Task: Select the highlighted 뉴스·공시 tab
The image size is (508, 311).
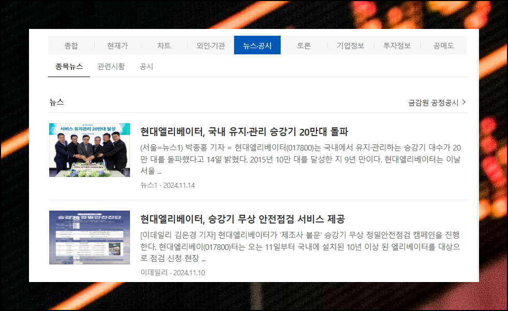Action: pyautogui.click(x=257, y=46)
